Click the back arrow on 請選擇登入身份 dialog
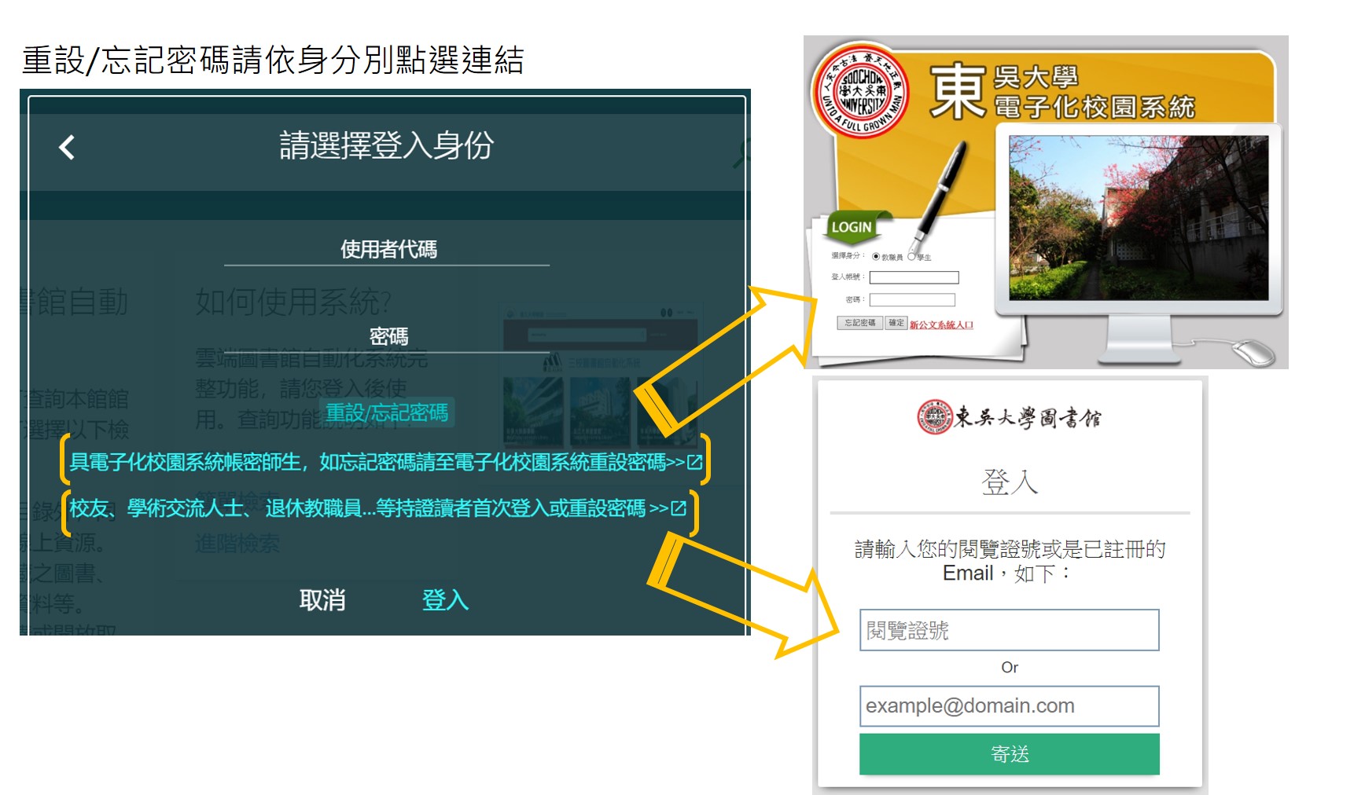 pos(67,146)
